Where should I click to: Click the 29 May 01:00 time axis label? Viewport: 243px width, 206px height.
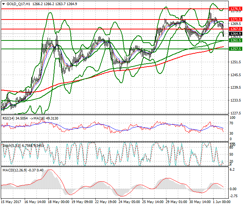click(176, 202)
